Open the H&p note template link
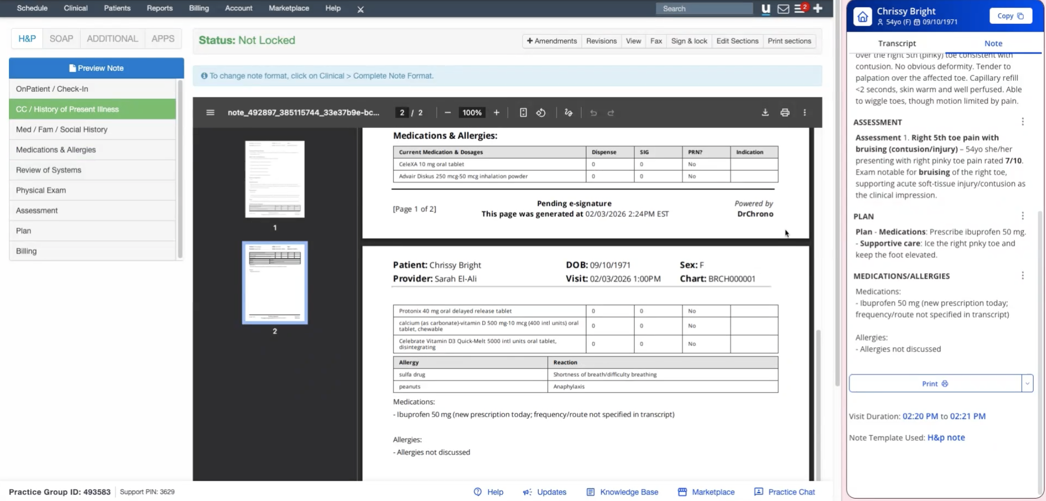1046x501 pixels. tap(946, 438)
